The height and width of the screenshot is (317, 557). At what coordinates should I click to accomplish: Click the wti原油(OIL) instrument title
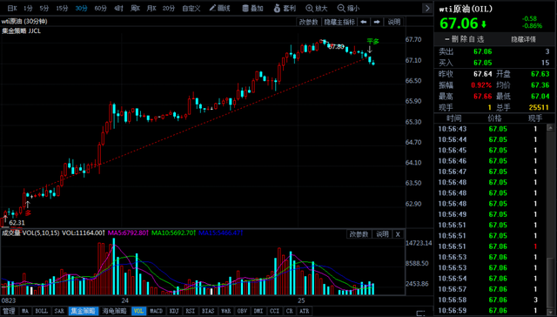pos(466,10)
